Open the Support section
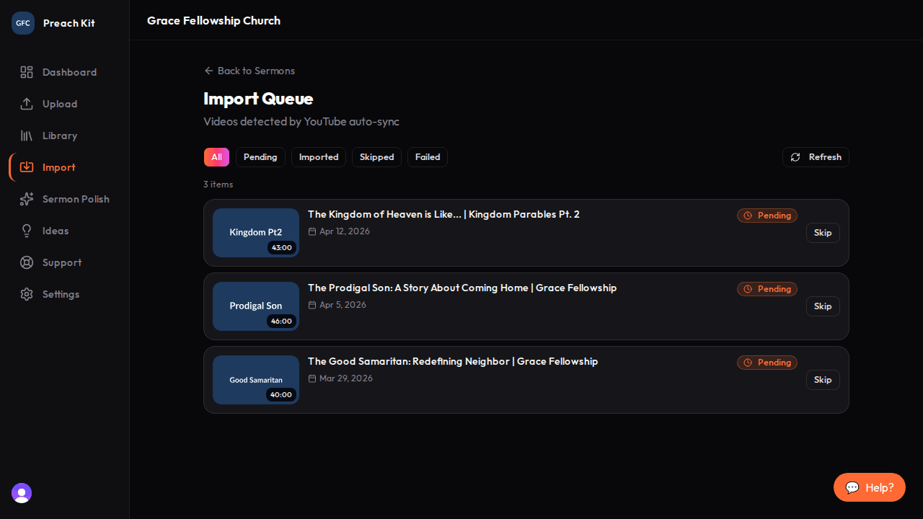 27,262
